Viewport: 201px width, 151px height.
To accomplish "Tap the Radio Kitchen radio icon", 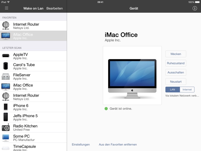I will (x=6, y=127).
